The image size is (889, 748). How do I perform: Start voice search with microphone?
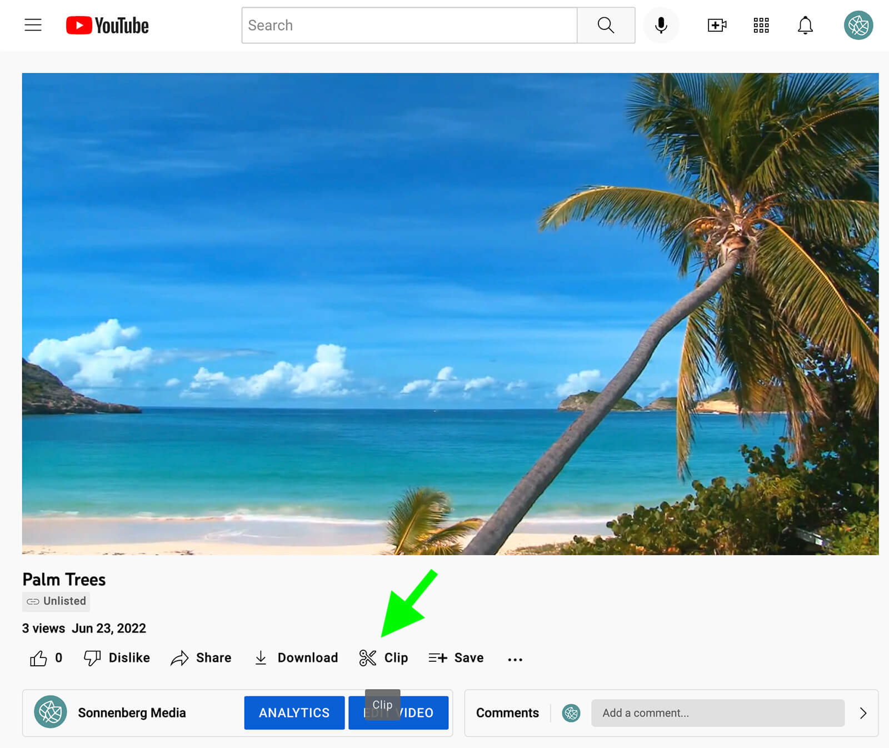tap(661, 25)
